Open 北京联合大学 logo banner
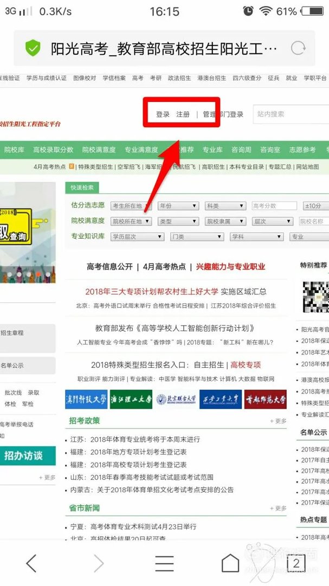The width and height of the screenshot is (329, 586). (x=176, y=399)
